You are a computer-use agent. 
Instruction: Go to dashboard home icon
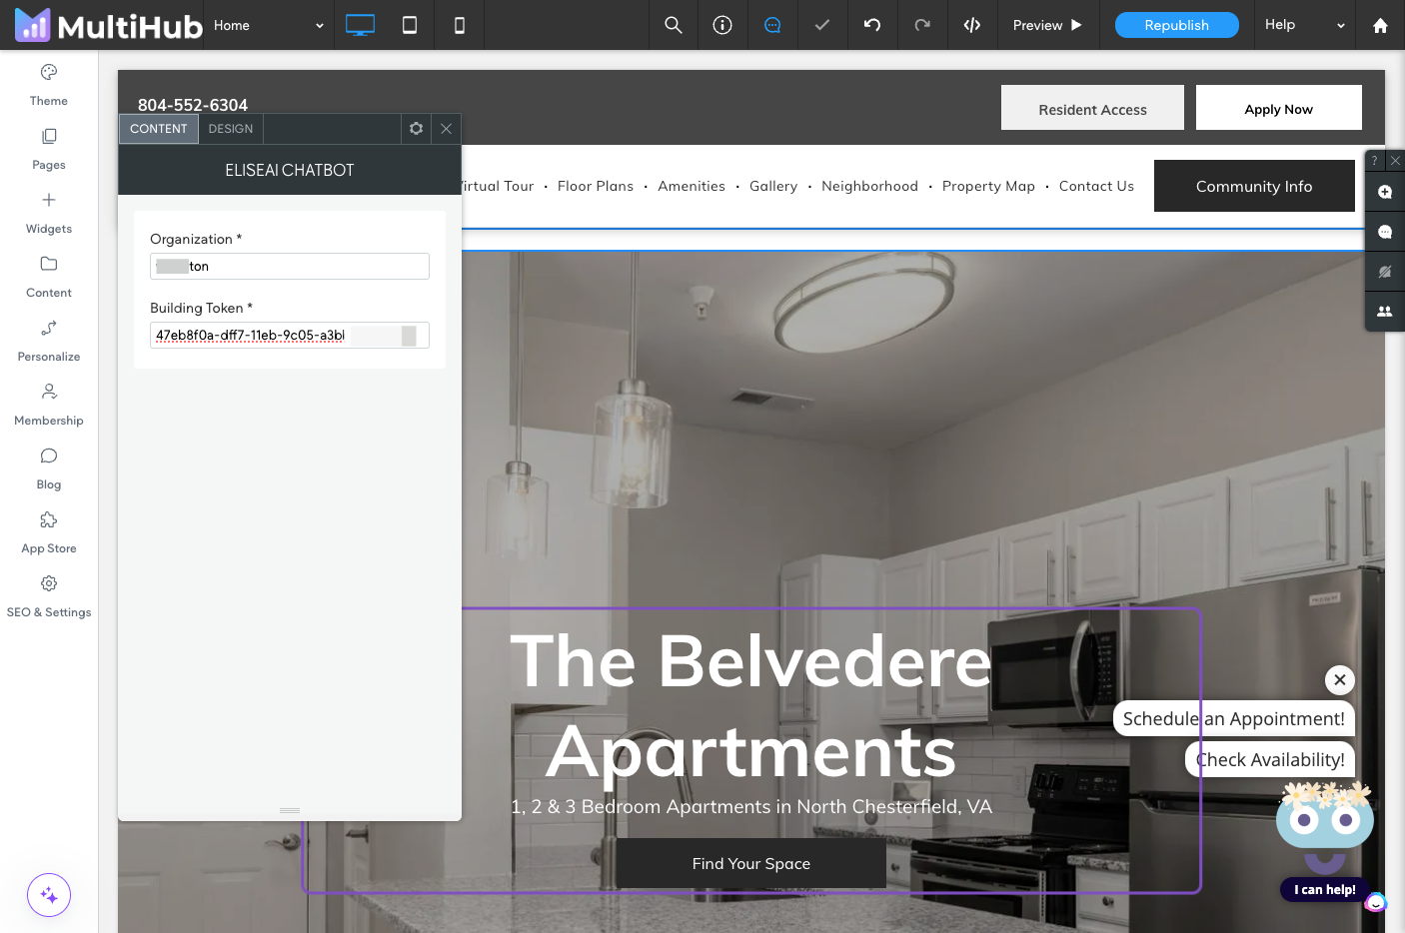pyautogui.click(x=1380, y=25)
